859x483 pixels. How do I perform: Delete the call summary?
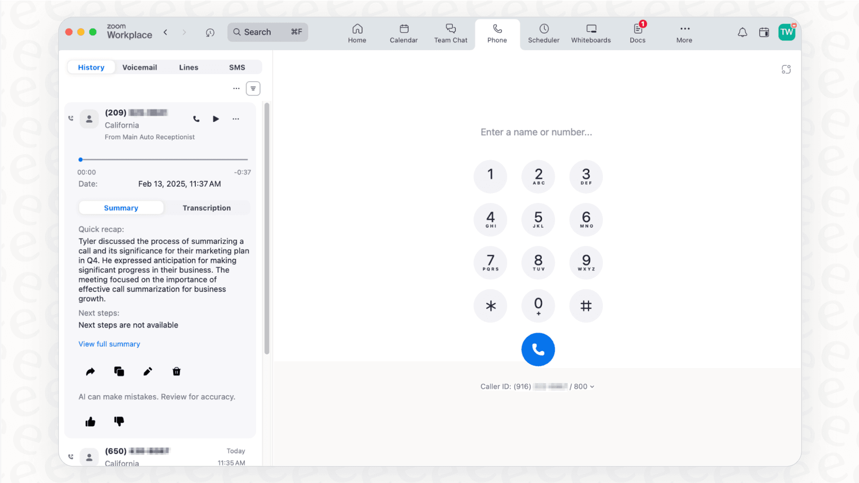tap(176, 372)
